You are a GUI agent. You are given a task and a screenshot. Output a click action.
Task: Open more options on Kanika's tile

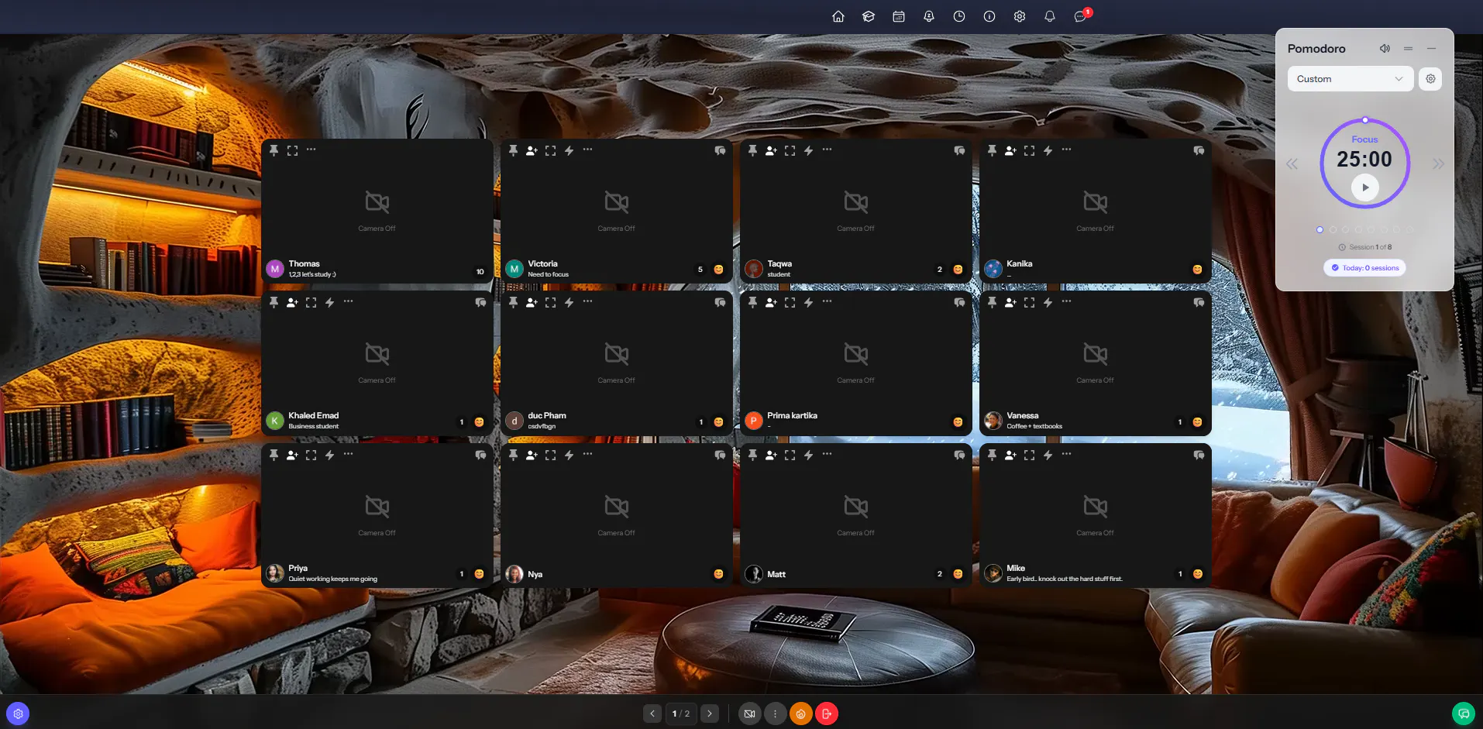pyautogui.click(x=1066, y=150)
